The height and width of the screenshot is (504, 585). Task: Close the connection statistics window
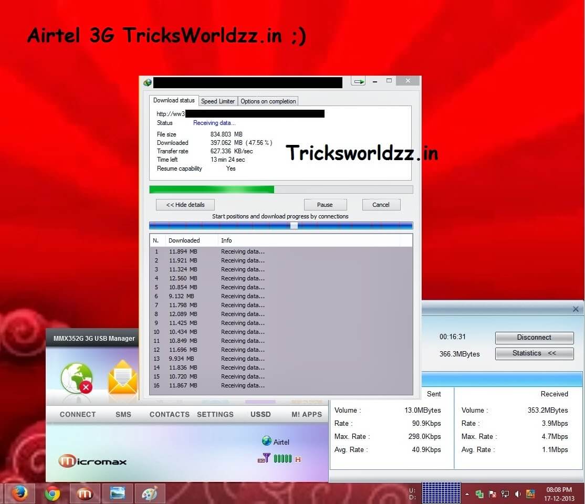tap(576, 309)
